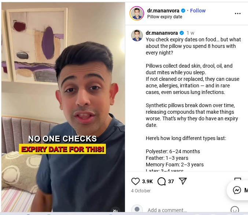
Task: Open comments via the speech bubble icon
Action: tap(162, 181)
